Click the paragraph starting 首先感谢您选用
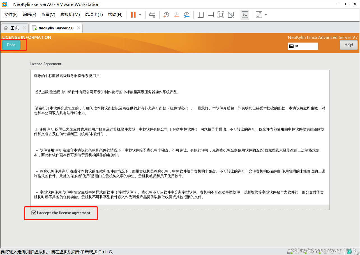This screenshot has height=255, width=360. pos(107,92)
